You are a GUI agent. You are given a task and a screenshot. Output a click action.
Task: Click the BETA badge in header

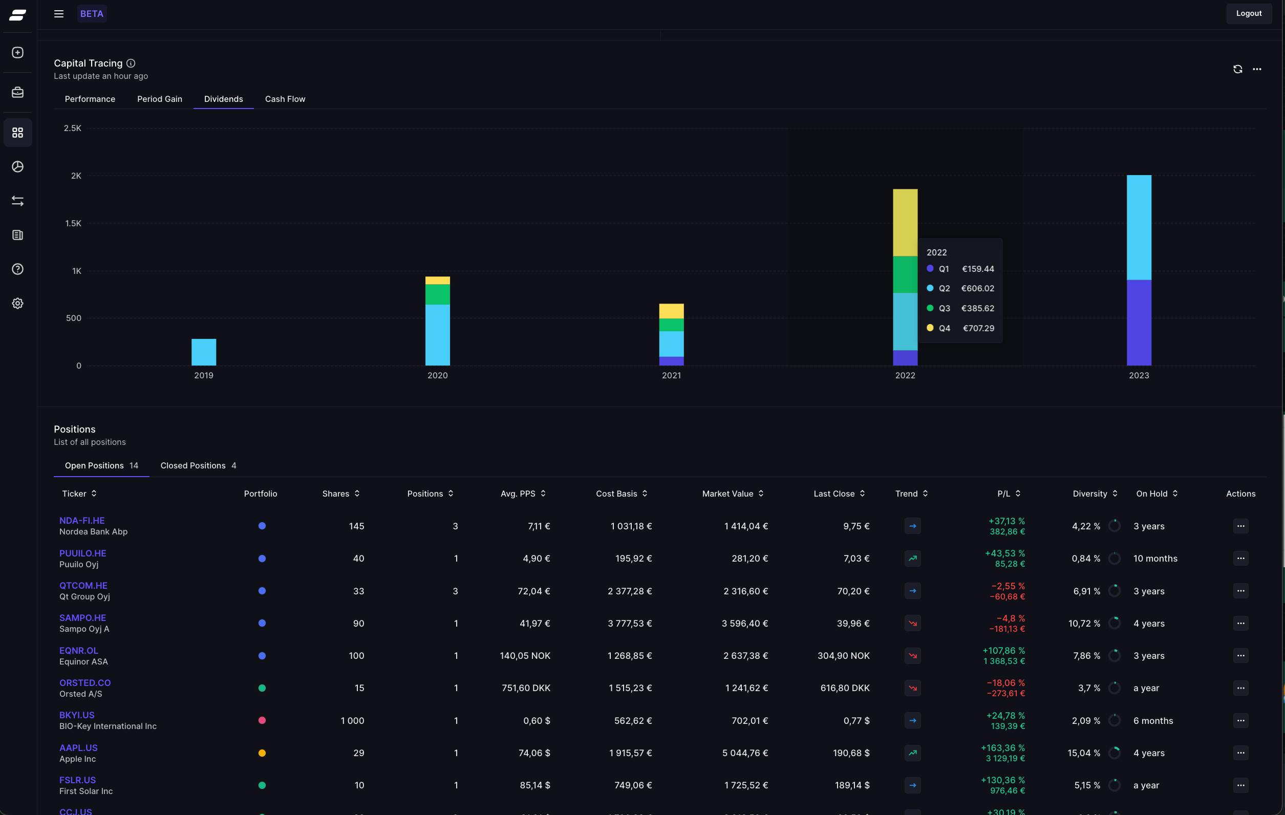(x=92, y=13)
